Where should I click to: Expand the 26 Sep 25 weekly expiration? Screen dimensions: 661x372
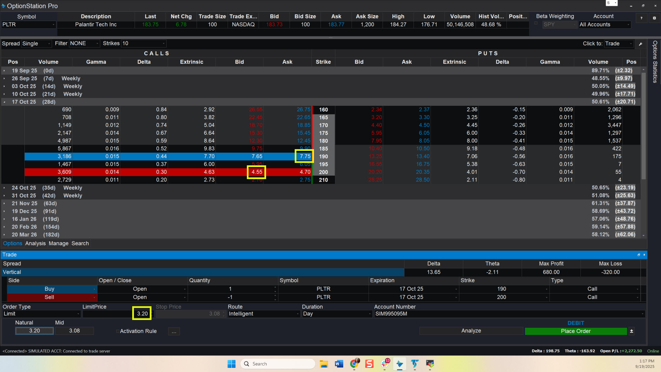click(4, 79)
